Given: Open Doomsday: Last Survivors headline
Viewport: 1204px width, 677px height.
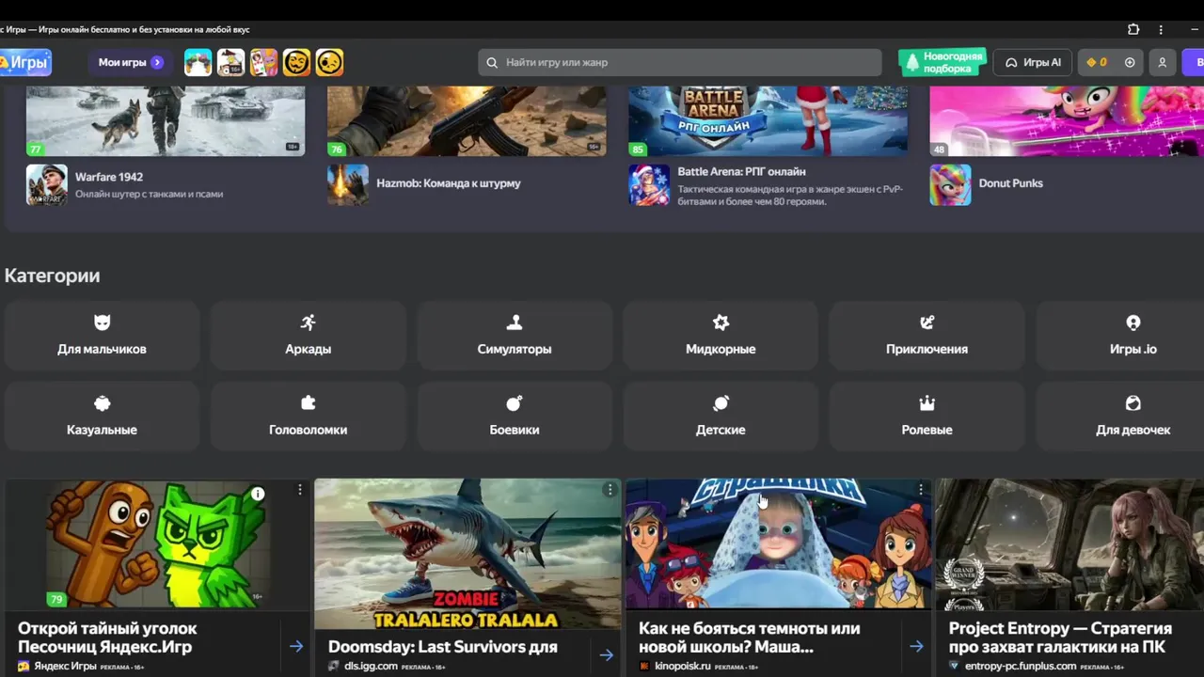Looking at the screenshot, I should [x=443, y=647].
